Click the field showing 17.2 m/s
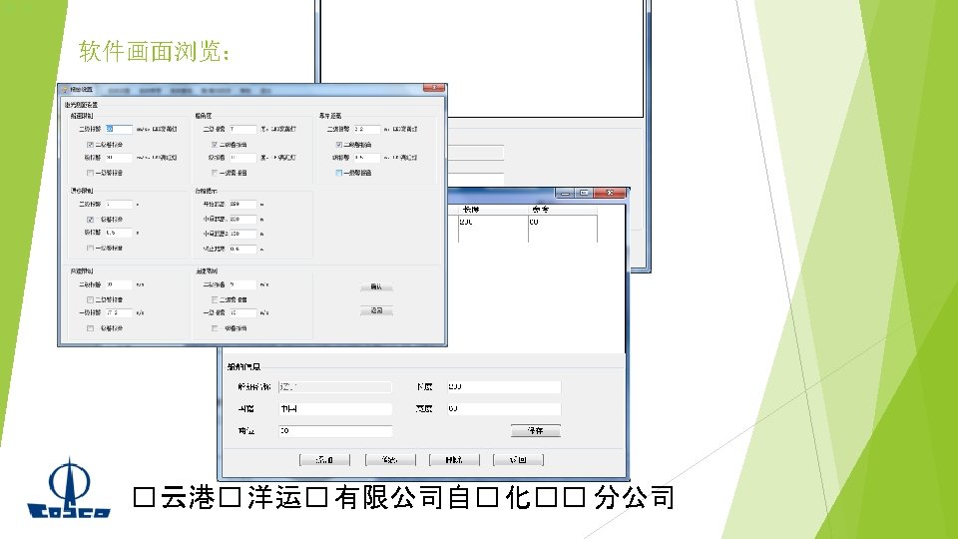Image resolution: width=958 pixels, height=539 pixels. [119, 312]
